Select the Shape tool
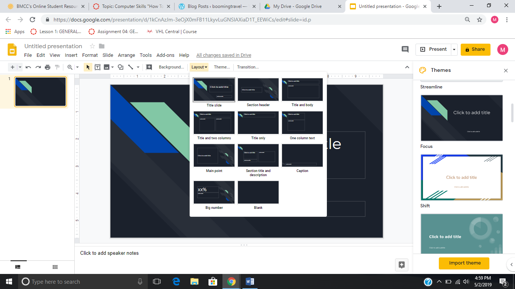 point(120,67)
